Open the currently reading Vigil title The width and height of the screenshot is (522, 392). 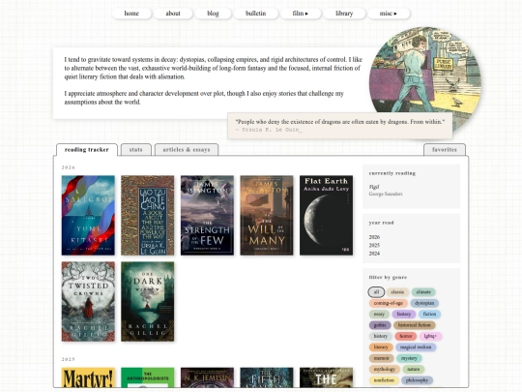click(x=374, y=187)
